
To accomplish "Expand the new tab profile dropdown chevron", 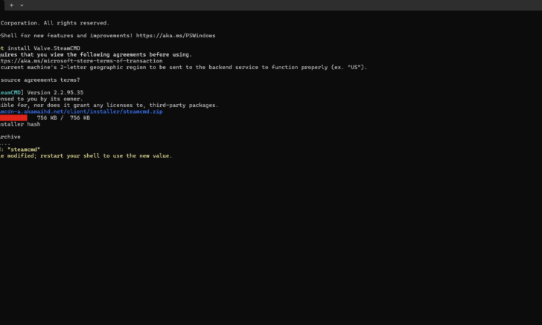I will click(22, 5).
